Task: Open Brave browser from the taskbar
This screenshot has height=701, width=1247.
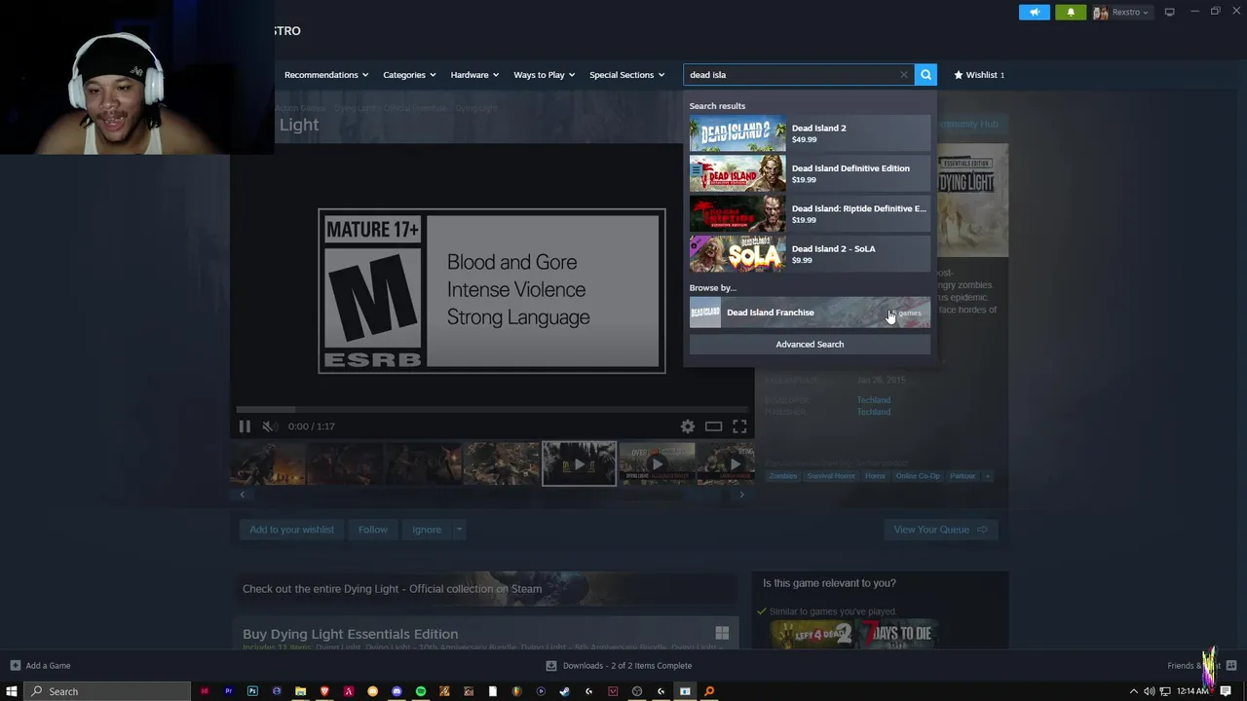Action: pyautogui.click(x=324, y=691)
